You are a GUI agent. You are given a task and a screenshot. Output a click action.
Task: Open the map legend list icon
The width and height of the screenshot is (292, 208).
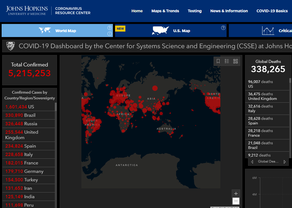click(227, 61)
